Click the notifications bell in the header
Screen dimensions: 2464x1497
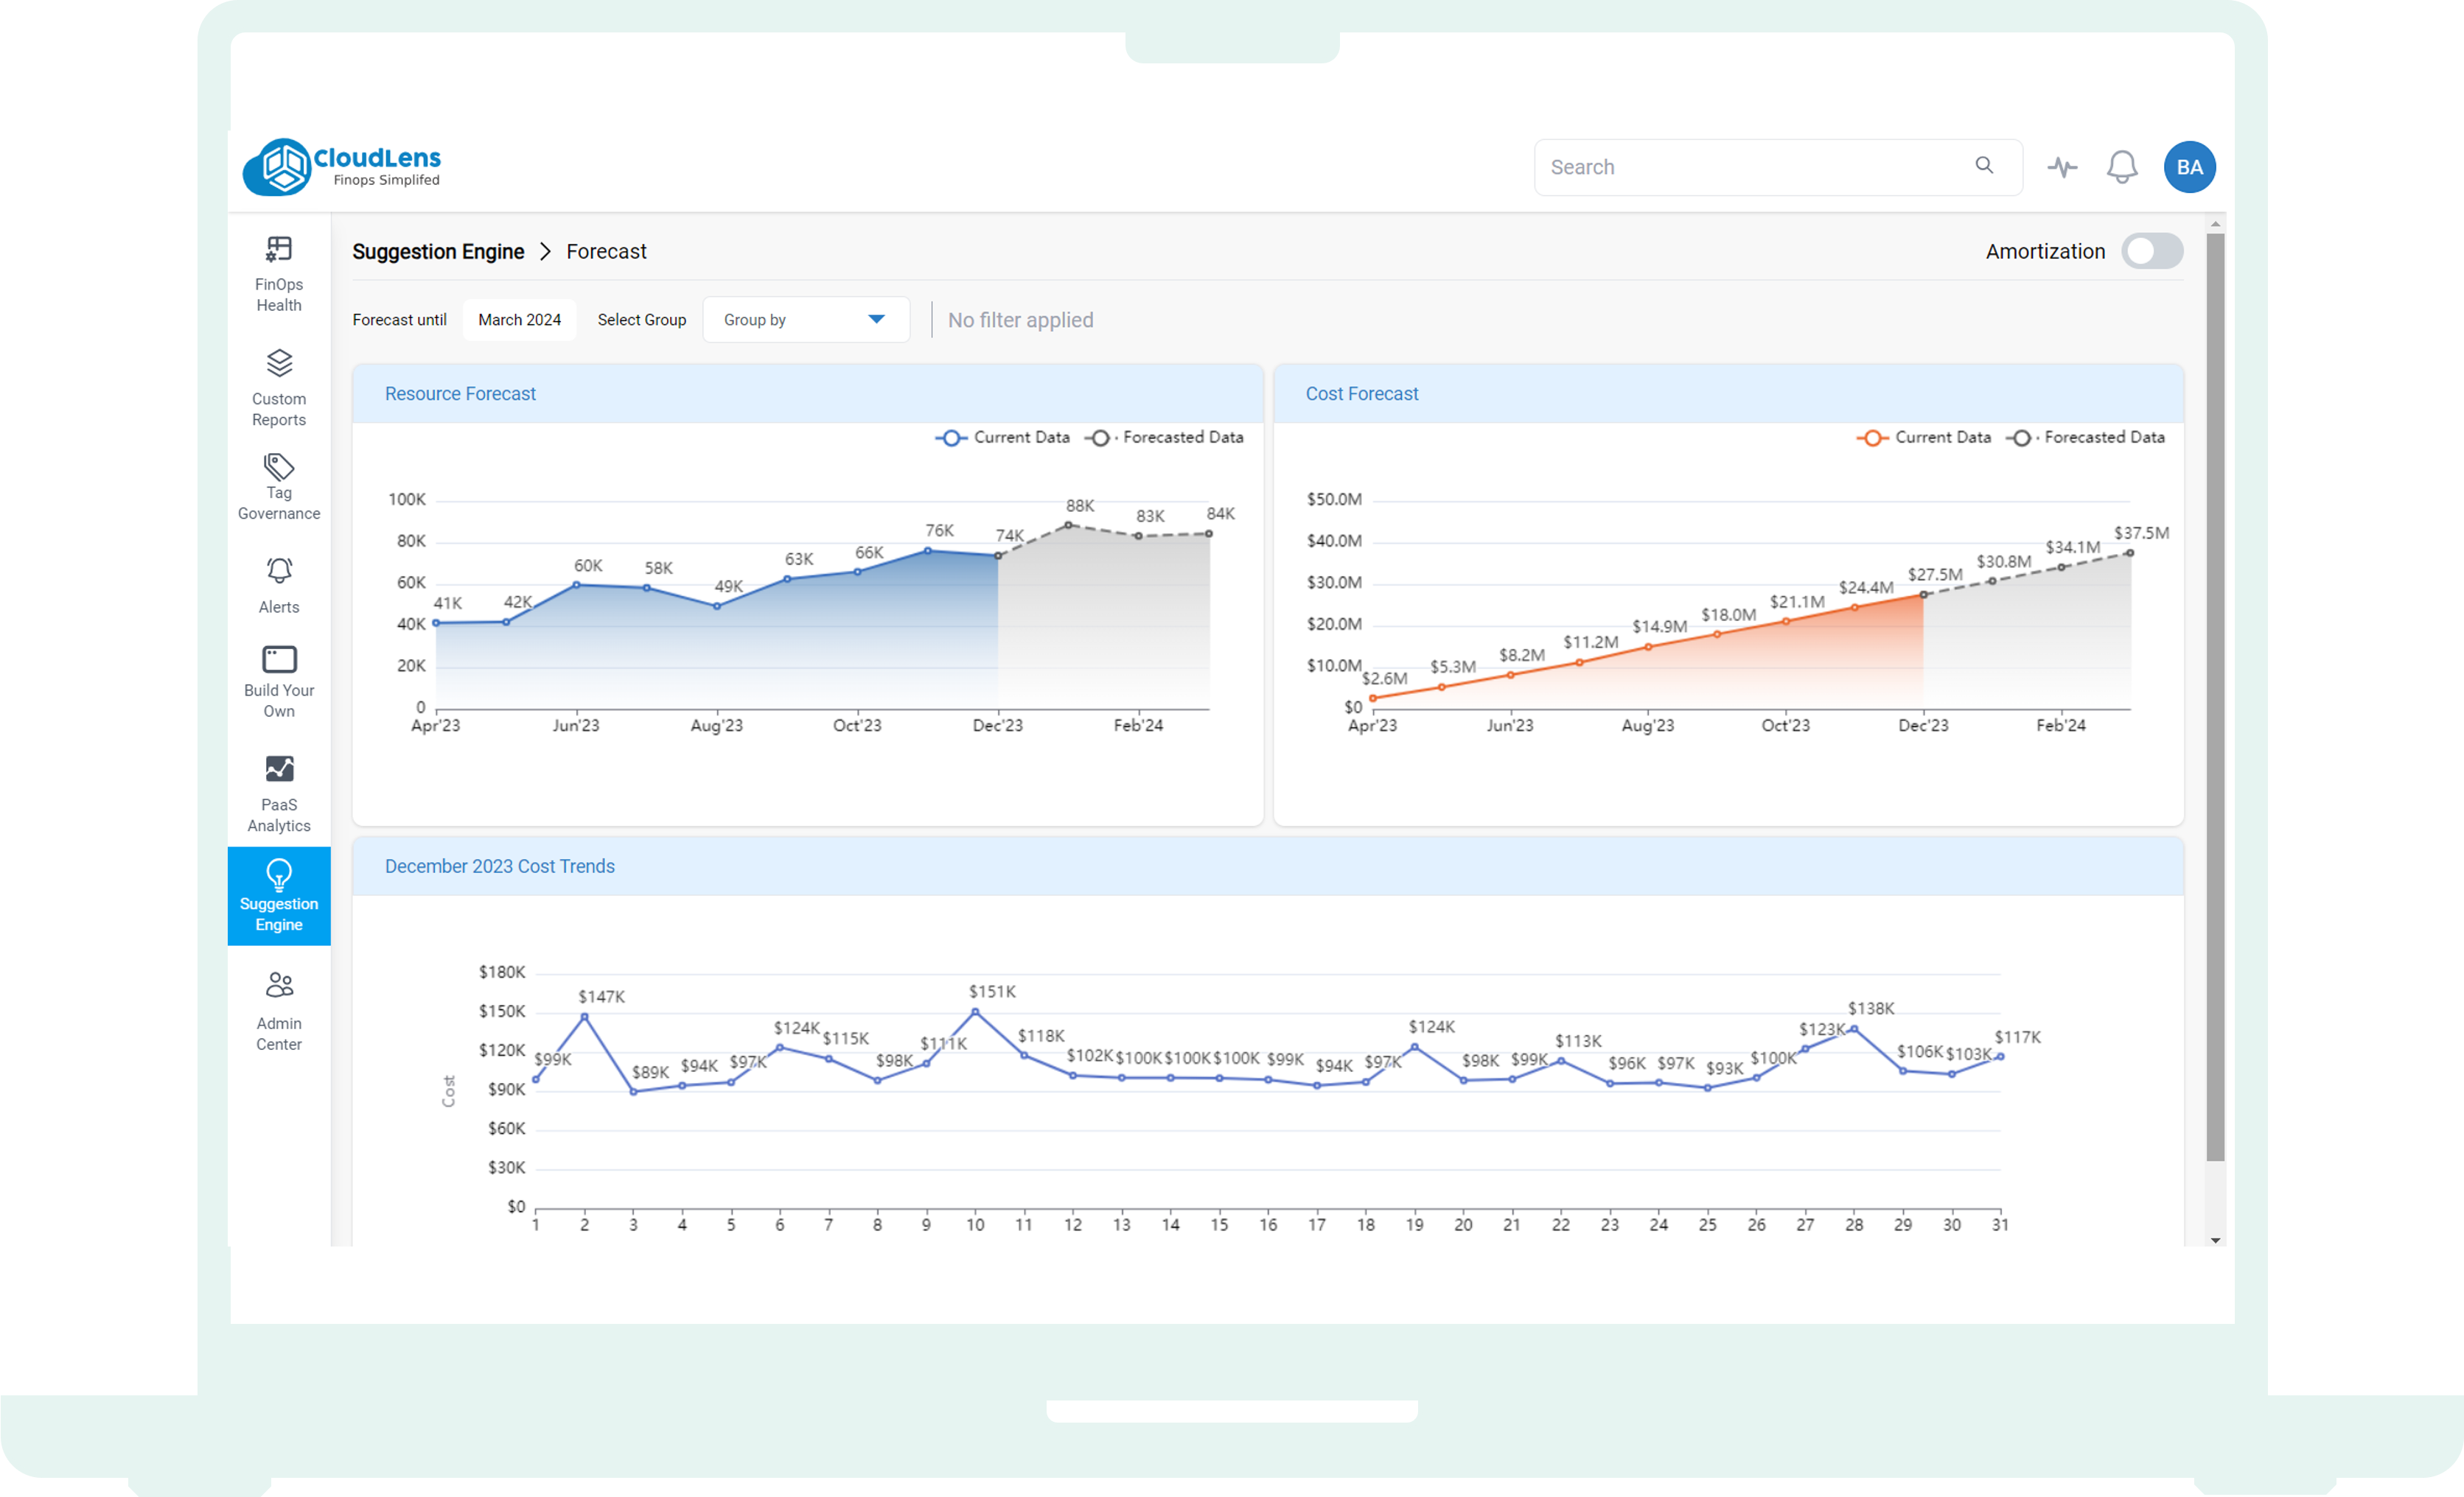(x=2122, y=167)
